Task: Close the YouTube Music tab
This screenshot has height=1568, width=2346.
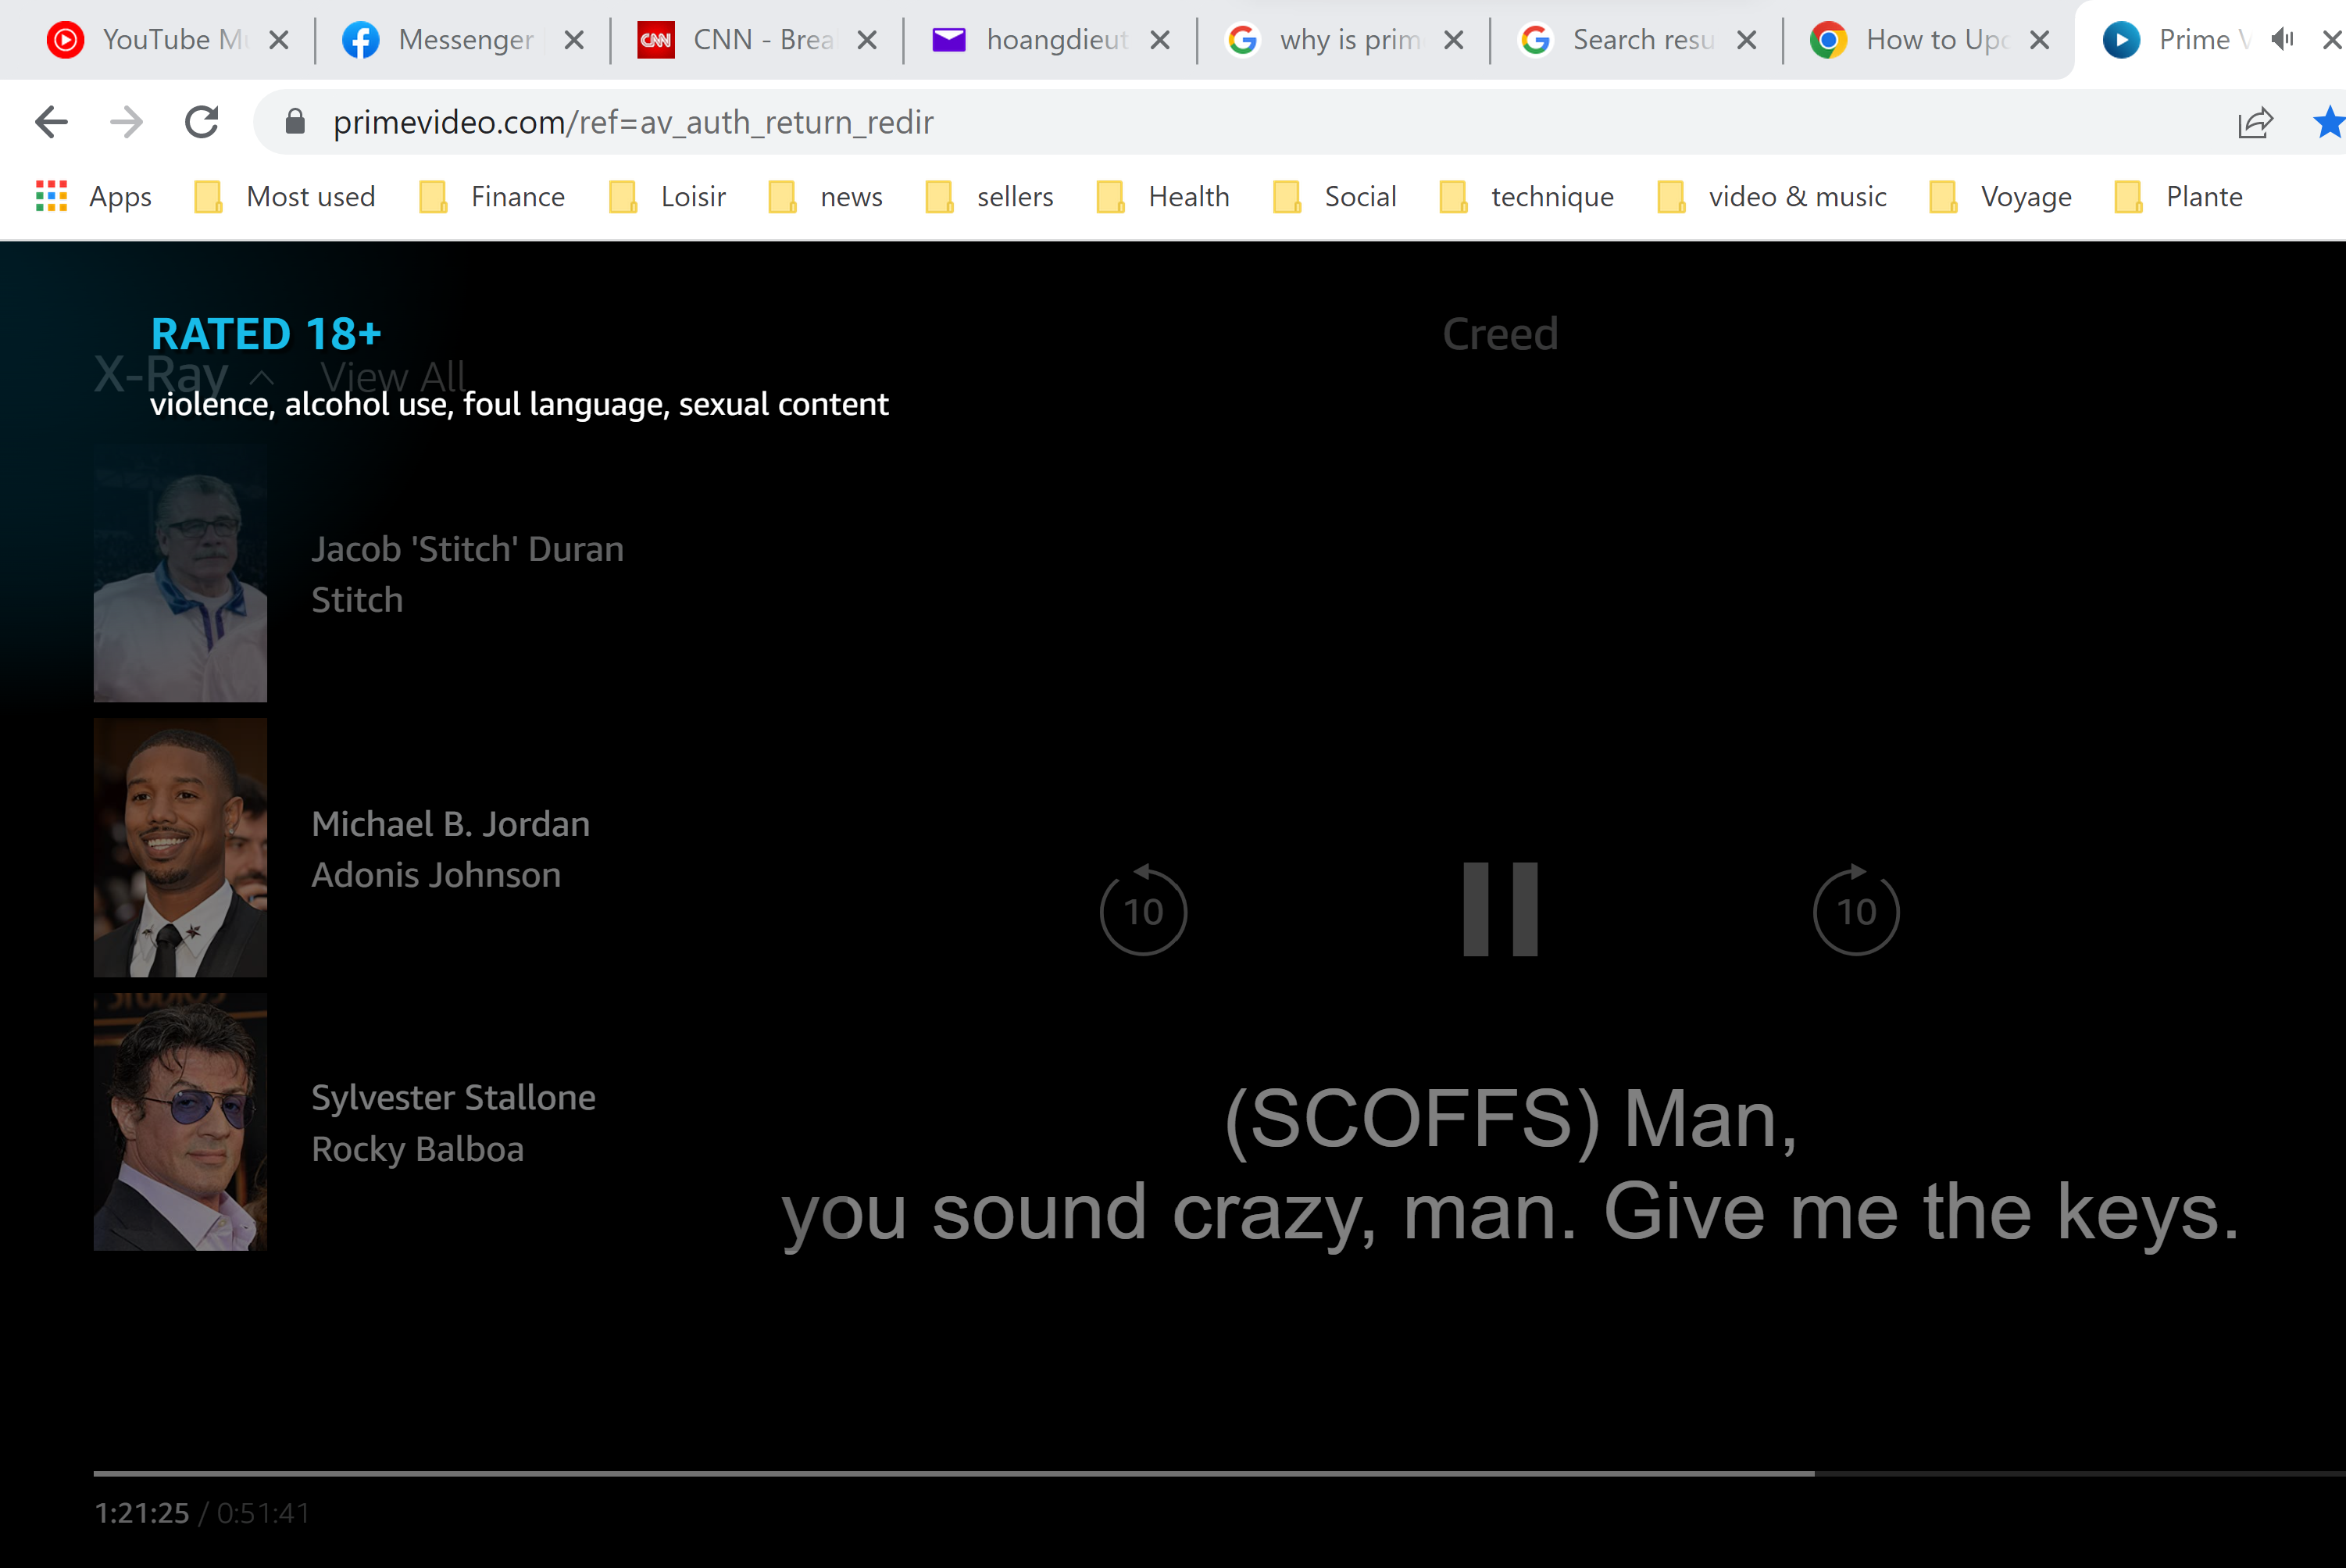Action: [279, 40]
